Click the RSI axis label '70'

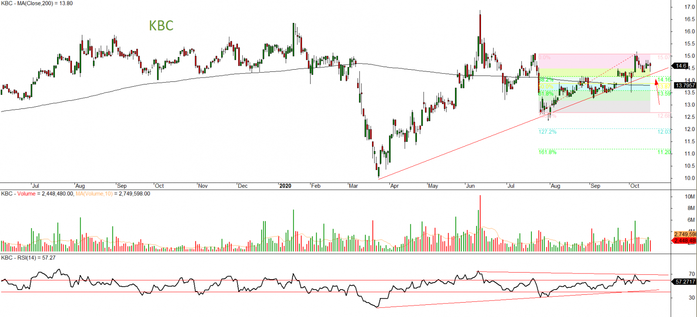click(692, 274)
